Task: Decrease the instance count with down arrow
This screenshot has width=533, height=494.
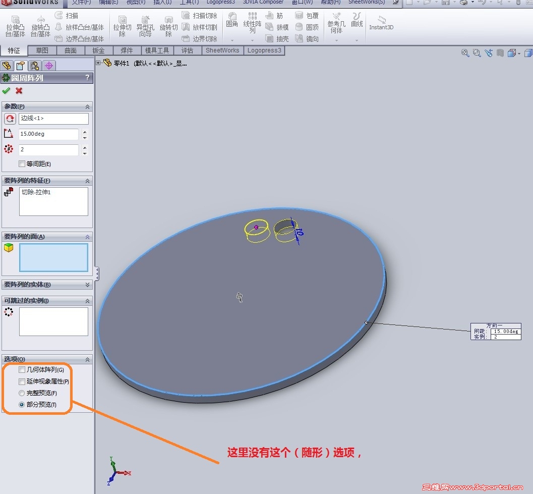Action: (85, 153)
